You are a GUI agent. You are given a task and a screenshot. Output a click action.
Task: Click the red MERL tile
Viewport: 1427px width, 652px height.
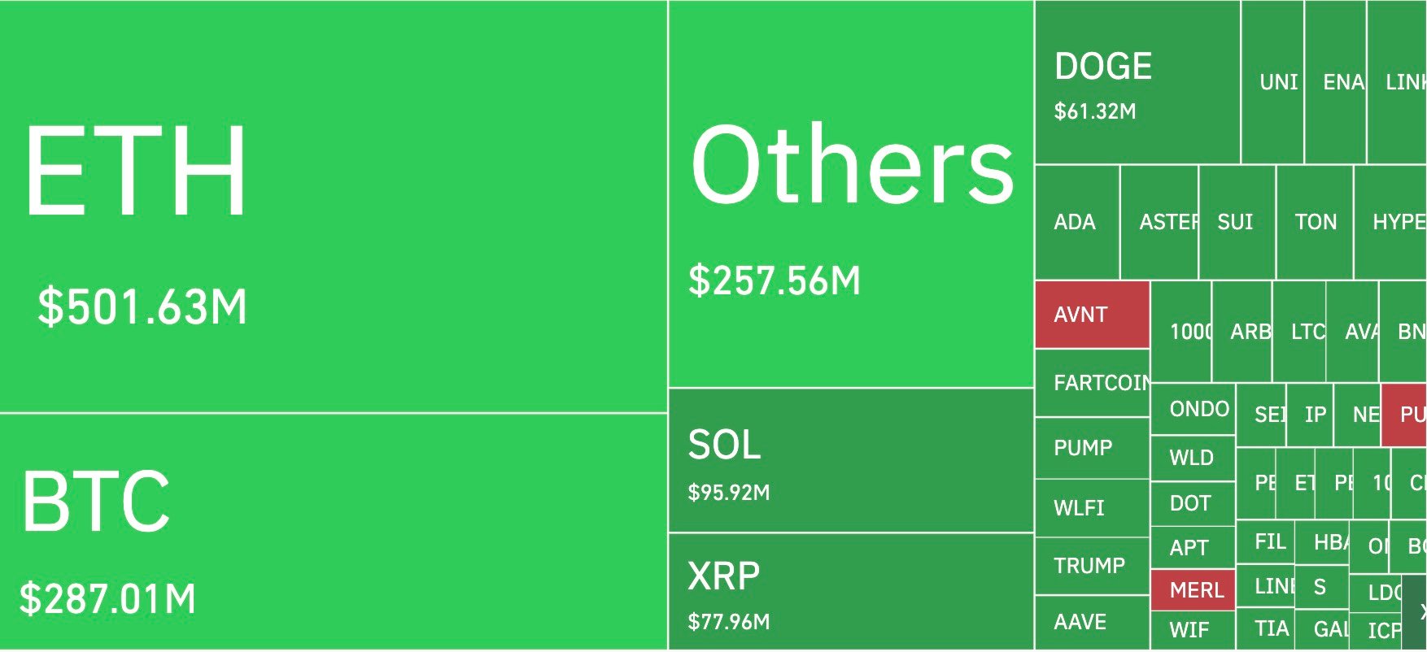tap(1194, 590)
